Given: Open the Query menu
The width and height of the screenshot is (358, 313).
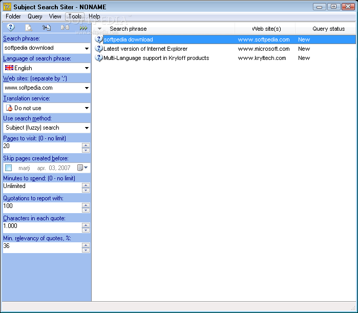Looking at the screenshot, I should click(35, 16).
